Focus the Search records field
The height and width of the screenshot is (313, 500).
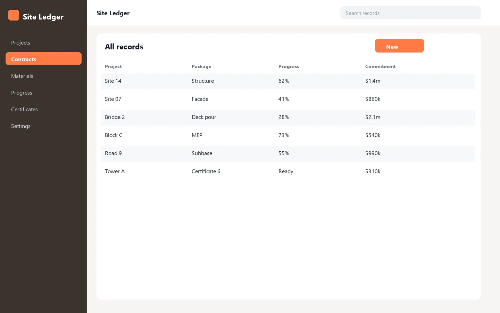point(410,13)
